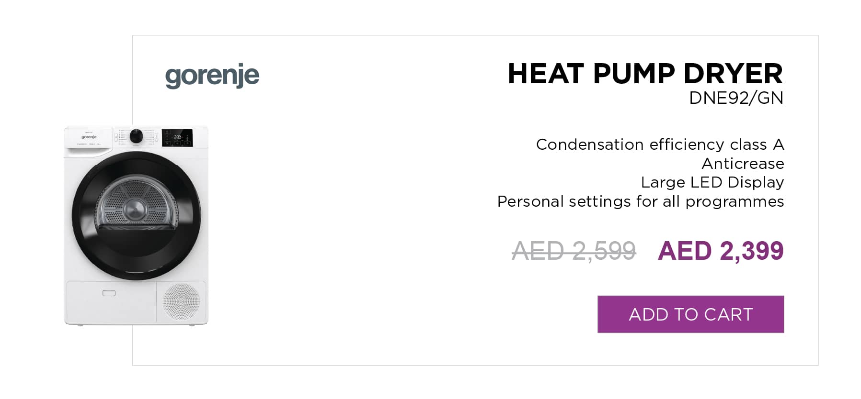The width and height of the screenshot is (861, 399).
Task: Click the small gorenje logo on dryer
Action: [89, 137]
